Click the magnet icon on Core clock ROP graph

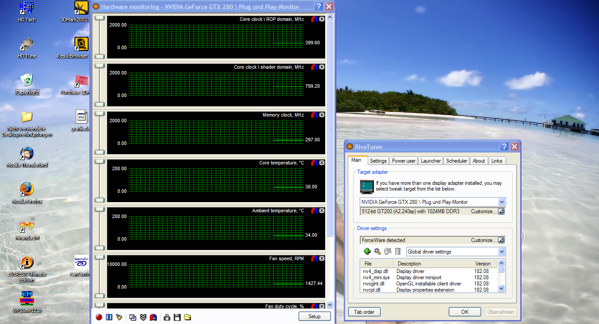pos(315,19)
